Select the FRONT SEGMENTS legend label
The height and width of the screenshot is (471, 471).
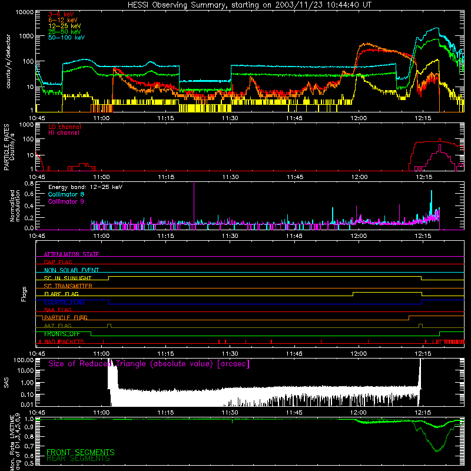(81, 452)
